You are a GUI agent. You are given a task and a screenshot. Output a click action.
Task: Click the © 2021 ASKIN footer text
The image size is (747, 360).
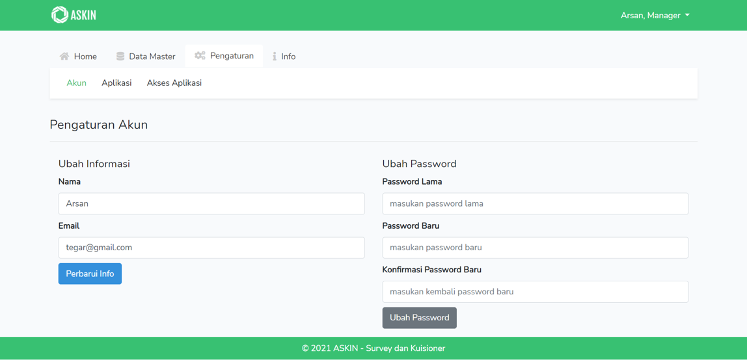[373, 348]
